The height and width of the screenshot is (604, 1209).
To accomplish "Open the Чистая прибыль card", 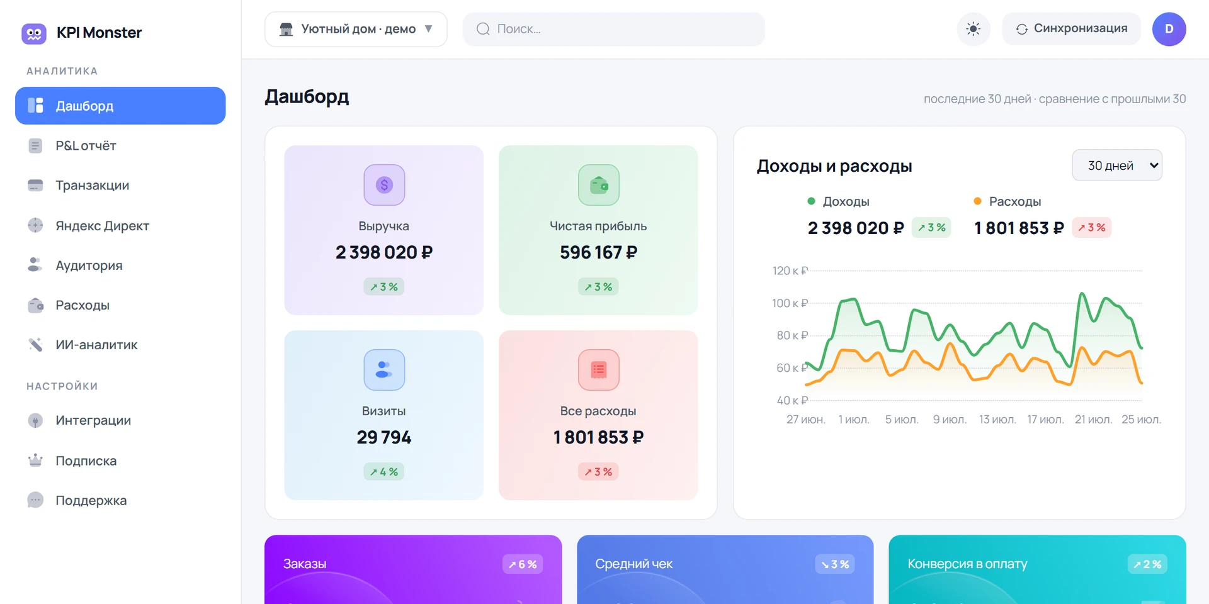I will (x=598, y=230).
